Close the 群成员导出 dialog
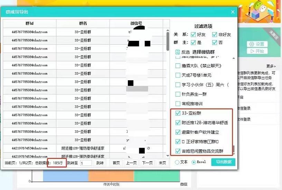 click(x=233, y=12)
